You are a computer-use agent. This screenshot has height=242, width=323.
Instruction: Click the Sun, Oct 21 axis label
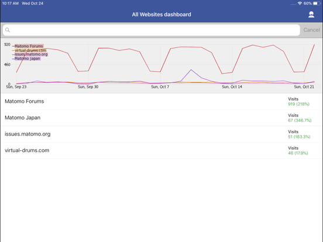pyautogui.click(x=304, y=87)
